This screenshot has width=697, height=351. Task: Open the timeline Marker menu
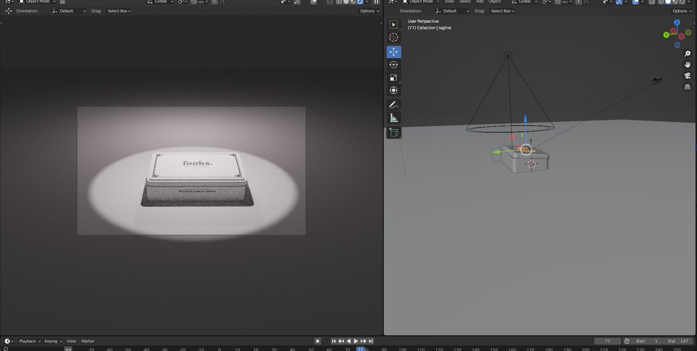tap(88, 341)
